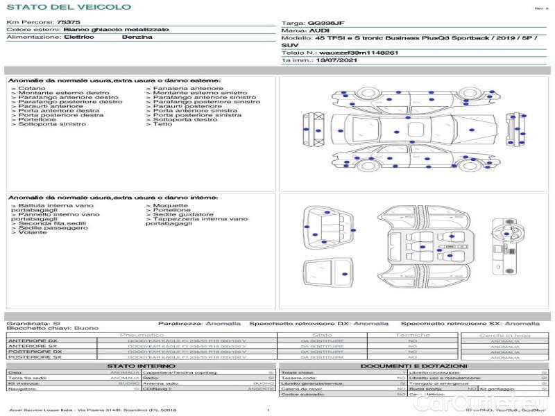Select the 'Volante' interior anomaly entry

tap(33, 232)
